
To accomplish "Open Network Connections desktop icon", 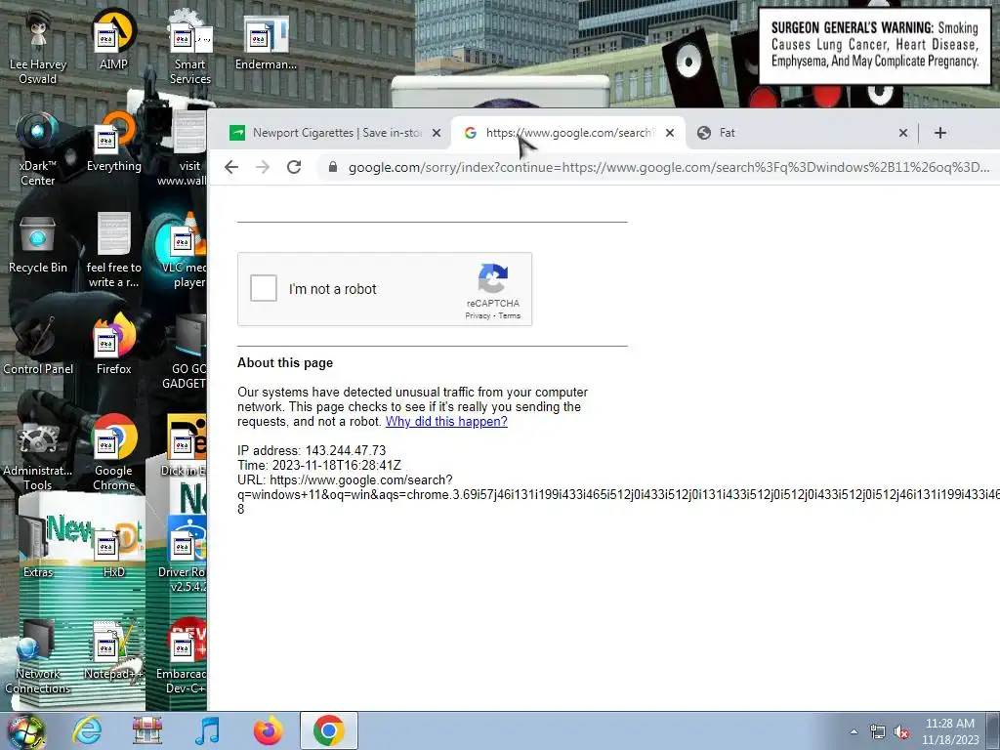I will (x=38, y=657).
